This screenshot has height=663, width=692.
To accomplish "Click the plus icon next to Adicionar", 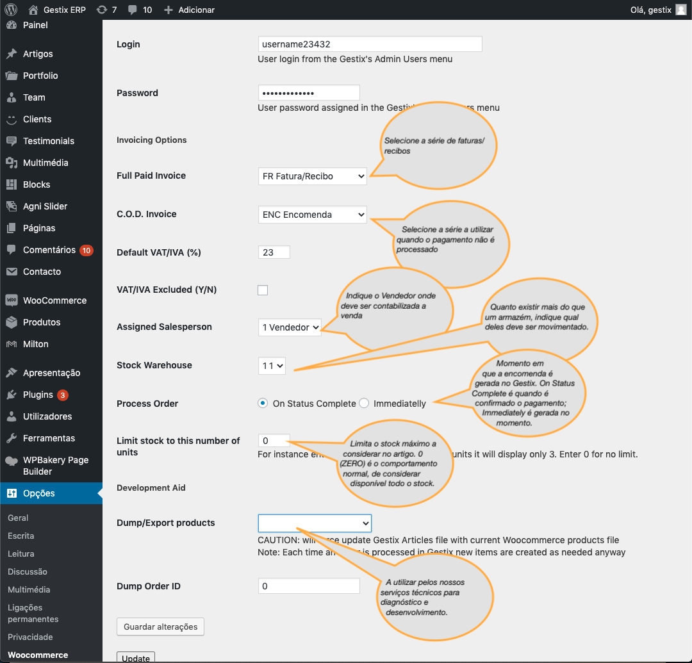I will coord(168,10).
